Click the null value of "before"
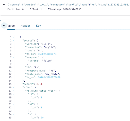 [x=39, y=84]
